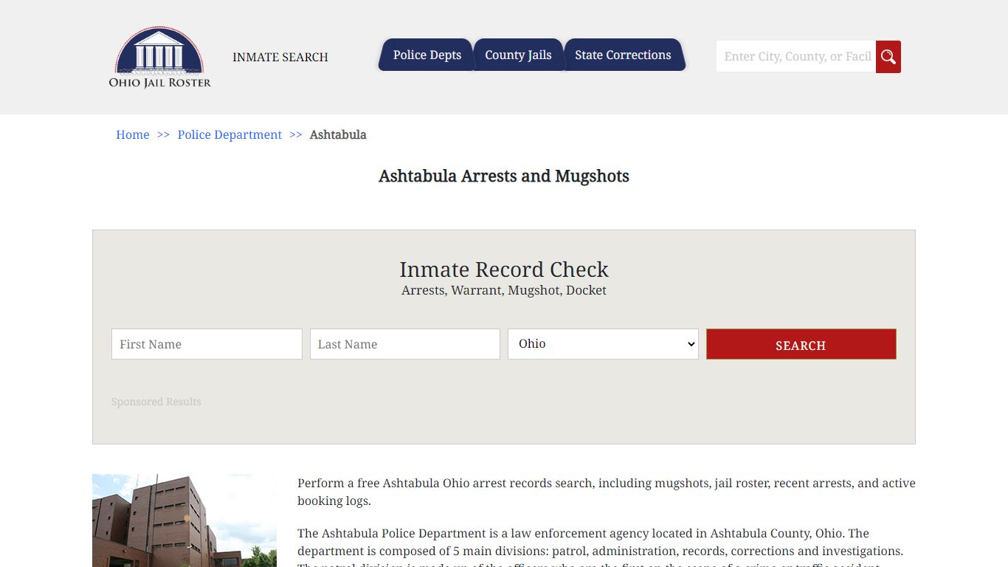1008x567 pixels.
Task: Go to the Home breadcrumb link
Action: tap(133, 134)
